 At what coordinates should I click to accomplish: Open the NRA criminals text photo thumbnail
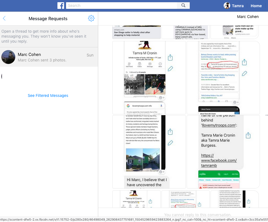tap(185, 32)
